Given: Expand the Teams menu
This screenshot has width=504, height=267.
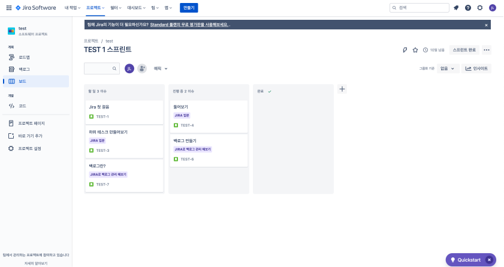Looking at the screenshot, I should (x=155, y=8).
